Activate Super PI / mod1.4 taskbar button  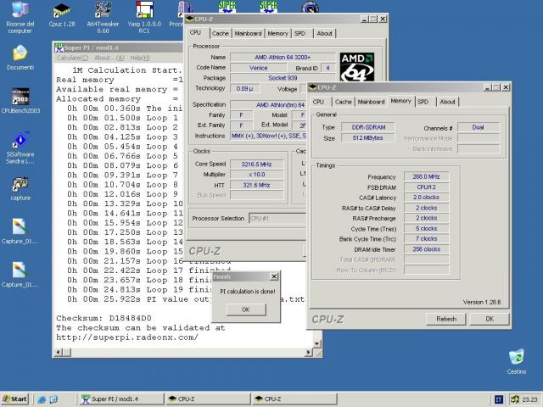[x=121, y=399]
